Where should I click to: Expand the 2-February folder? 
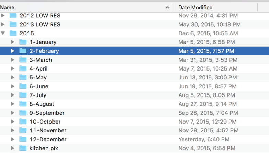coord(12,51)
